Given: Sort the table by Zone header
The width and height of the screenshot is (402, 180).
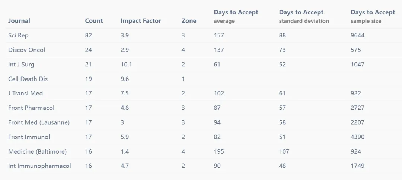Looking at the screenshot, I should [189, 21].
